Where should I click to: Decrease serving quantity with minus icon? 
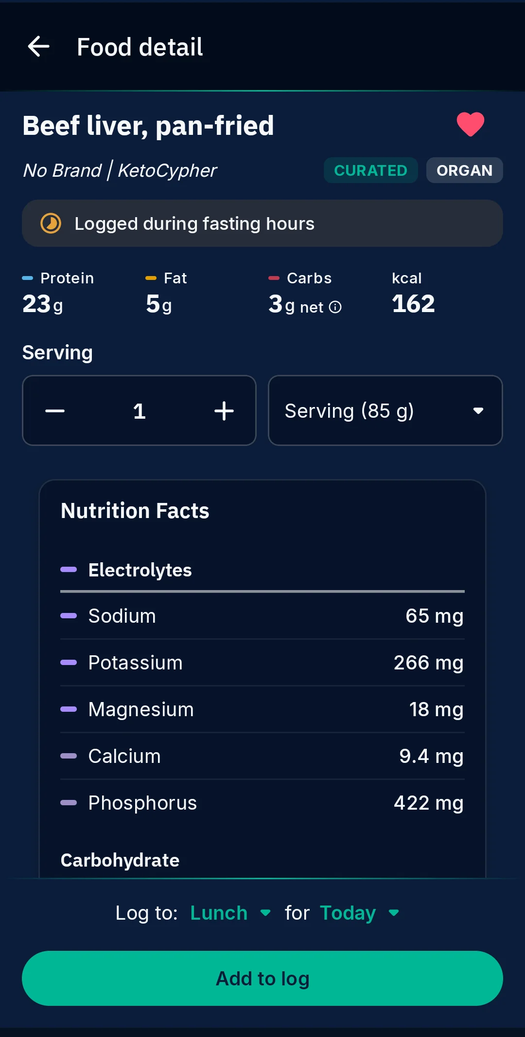click(55, 411)
